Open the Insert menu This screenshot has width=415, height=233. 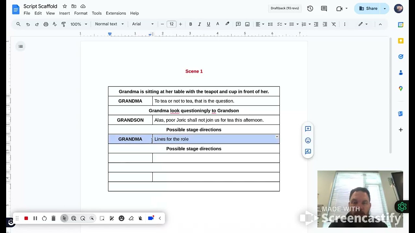(65, 13)
